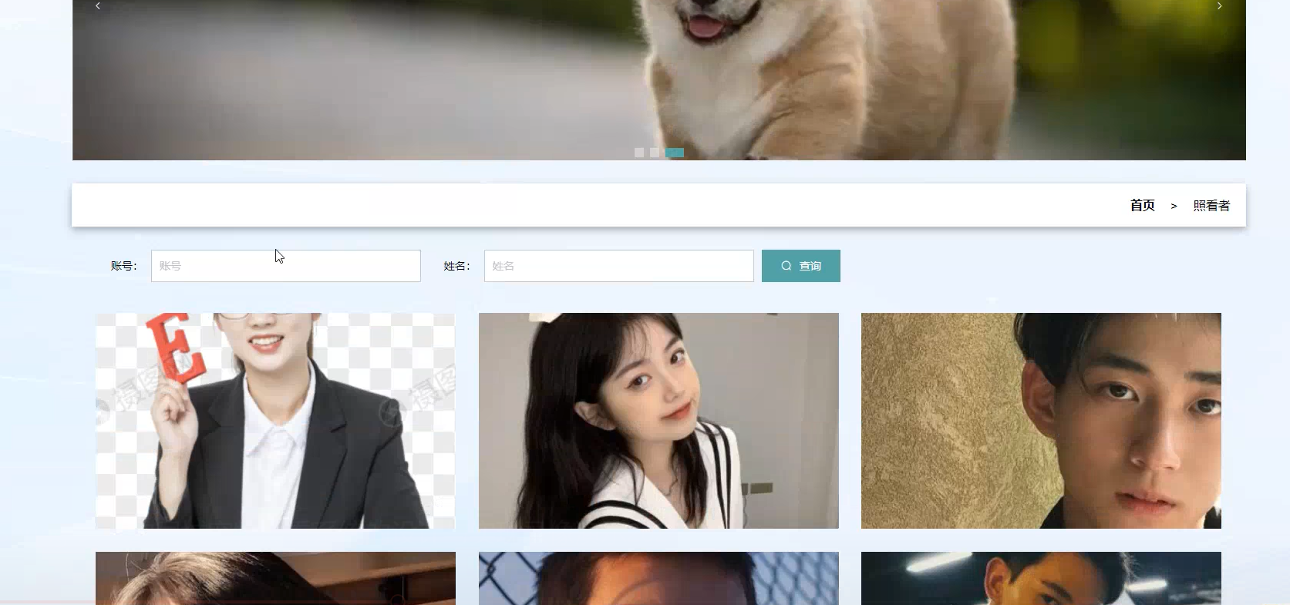
Task: Open second-row card with dark ceiling lights
Action: point(1041,578)
